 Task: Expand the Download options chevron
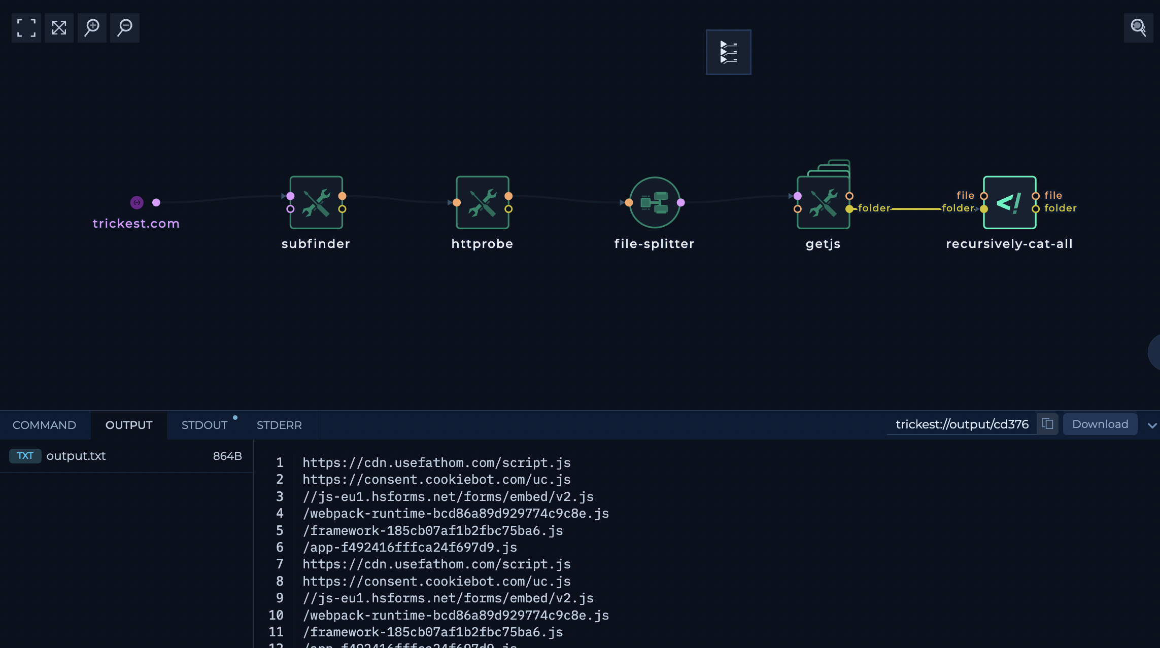pyautogui.click(x=1152, y=425)
